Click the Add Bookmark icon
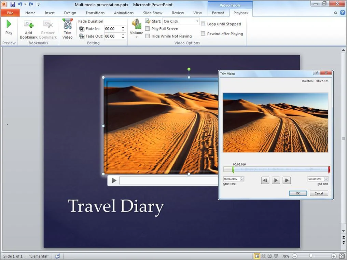This screenshot has height=260, width=347. click(29, 25)
